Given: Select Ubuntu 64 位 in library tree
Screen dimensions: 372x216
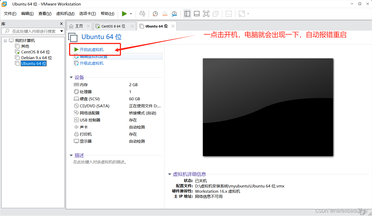Looking at the screenshot, I should pos(34,64).
